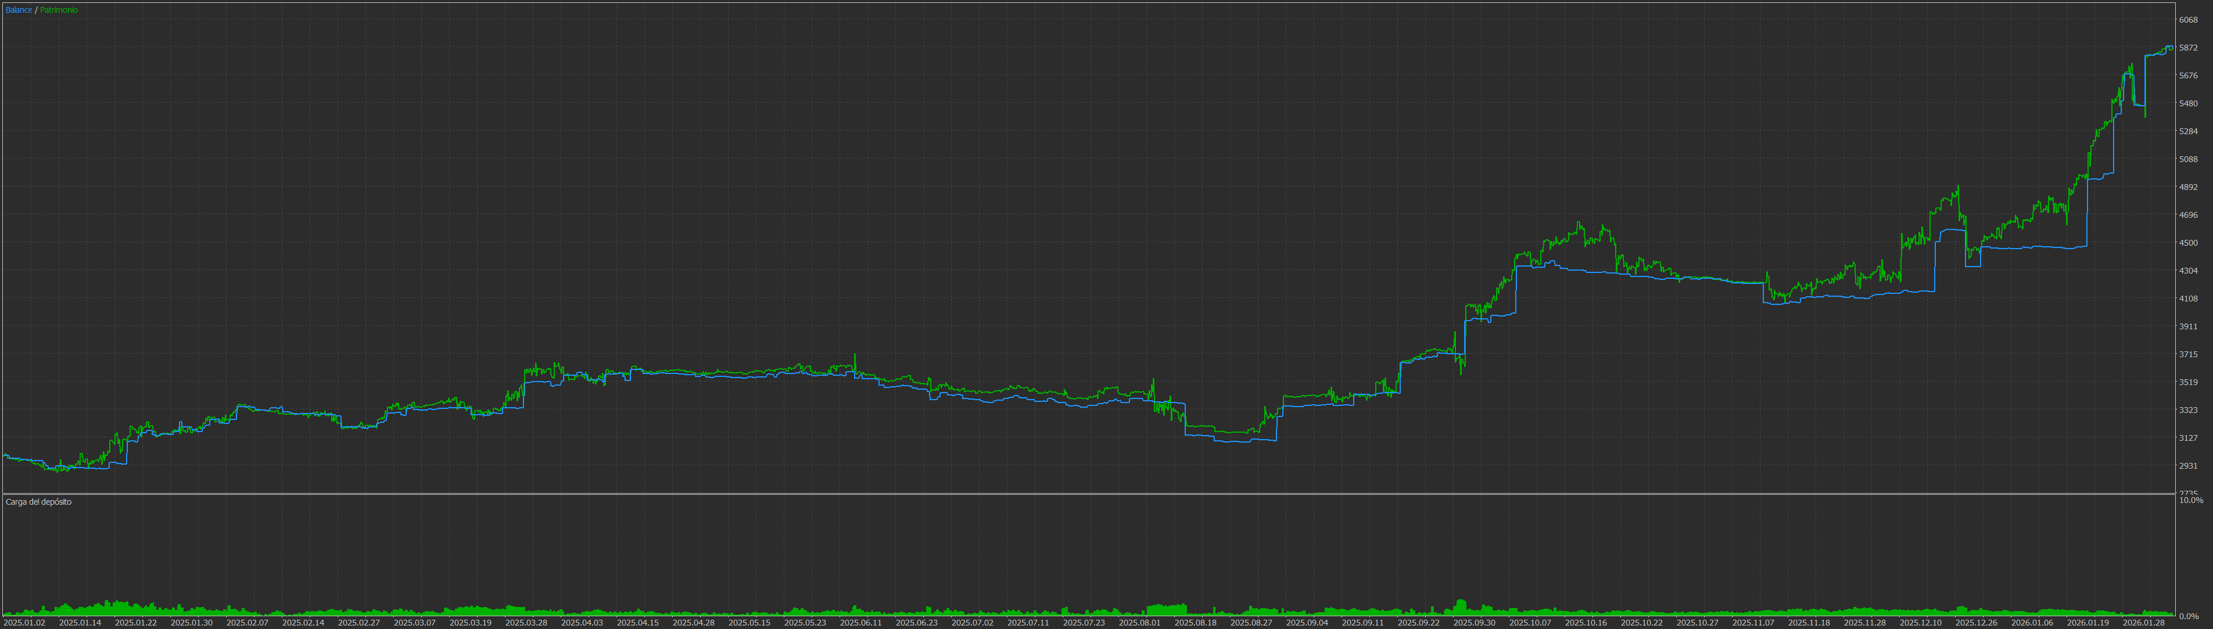The image size is (2213, 629).
Task: Click the 2026.01.28 date label
Action: tap(2143, 623)
